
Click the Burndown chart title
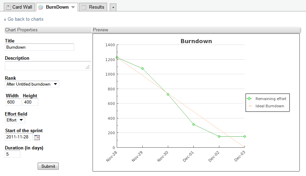tap(196, 41)
